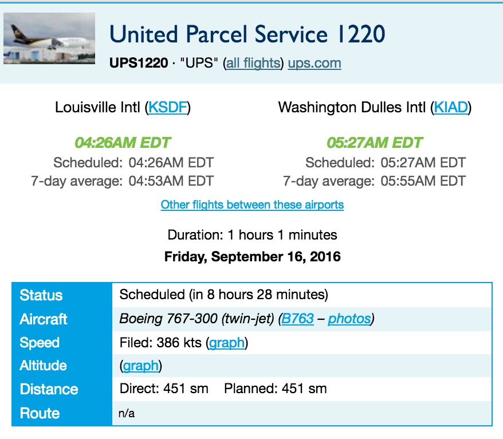Select the Distance row label

point(49,389)
